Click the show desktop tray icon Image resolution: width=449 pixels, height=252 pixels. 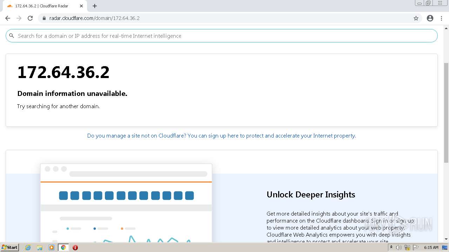click(x=445, y=247)
